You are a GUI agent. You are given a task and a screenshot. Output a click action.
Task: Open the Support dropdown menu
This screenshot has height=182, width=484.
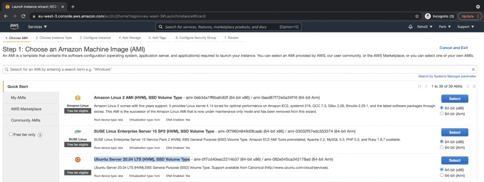click(x=466, y=27)
